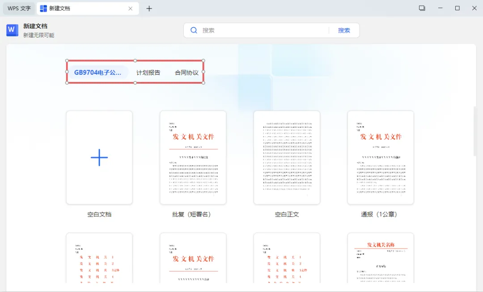
Task: Open the WPS 文字 home tab
Action: click(19, 9)
